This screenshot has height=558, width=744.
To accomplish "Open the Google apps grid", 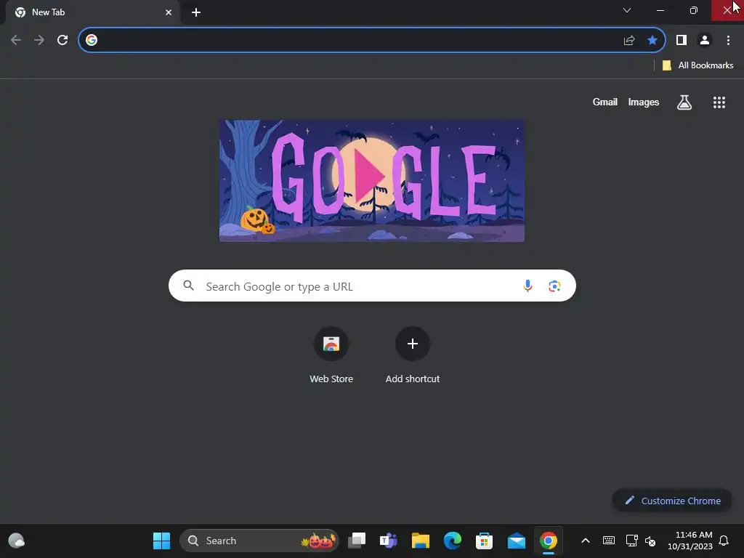I will (719, 102).
